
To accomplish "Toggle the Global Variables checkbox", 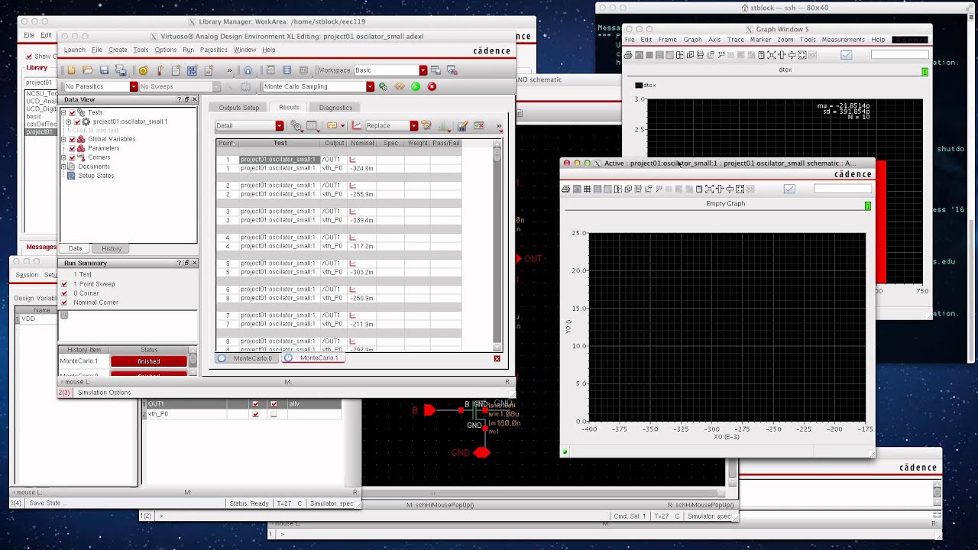I will pos(73,139).
